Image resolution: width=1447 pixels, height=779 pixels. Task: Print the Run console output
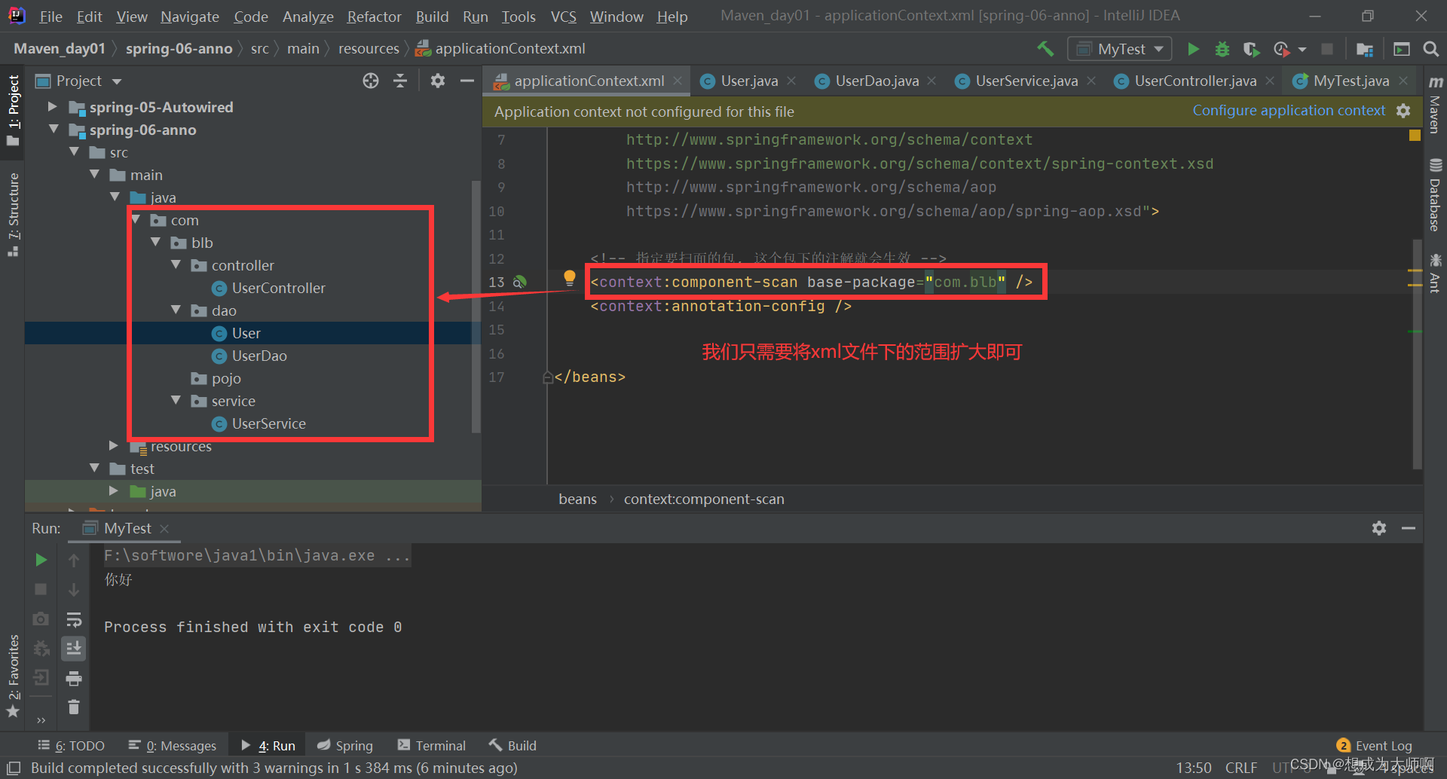(x=74, y=679)
